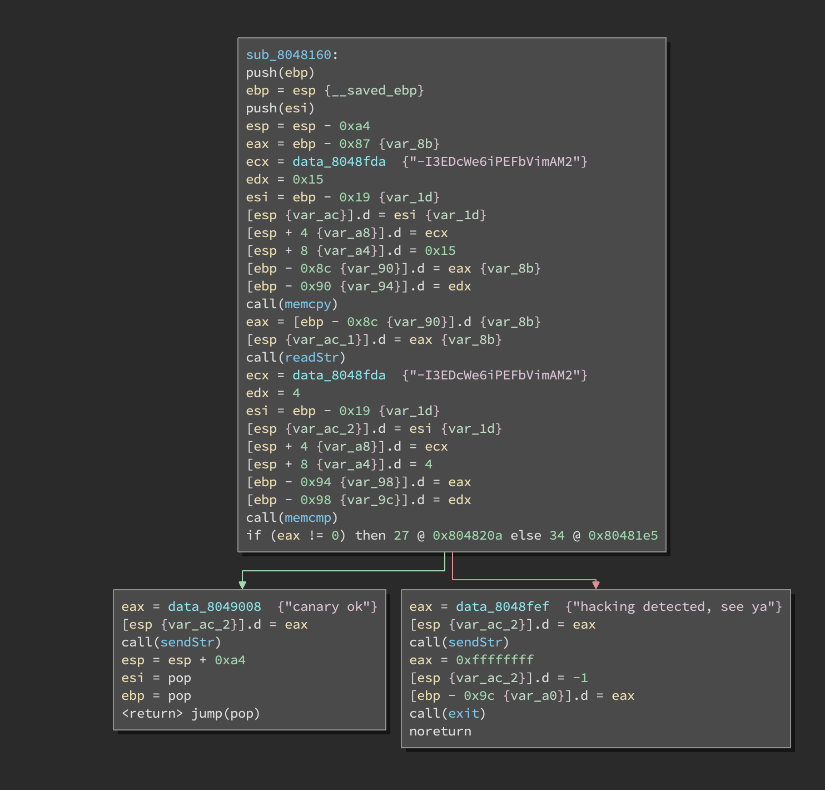Click the <return> jump(pop) instruction
825x790 pixels.
point(191,714)
